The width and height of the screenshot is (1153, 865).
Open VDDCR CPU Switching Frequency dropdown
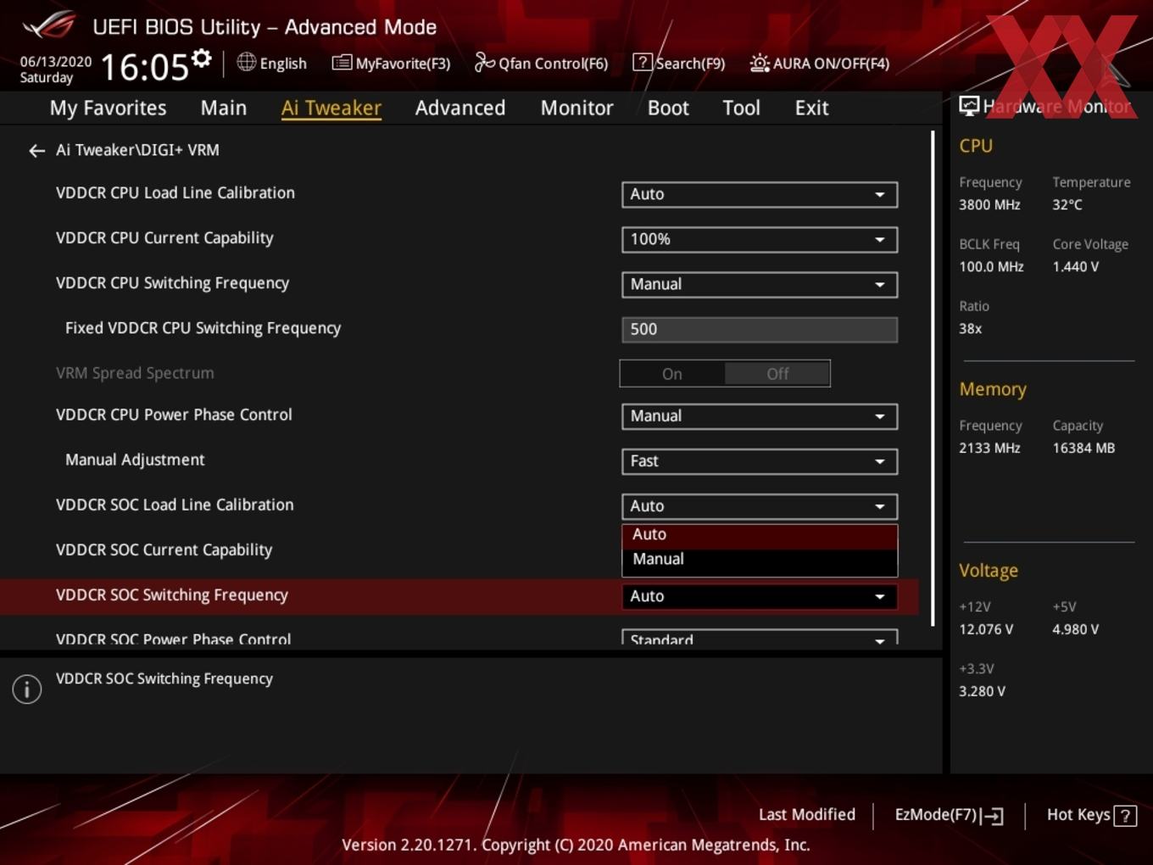760,284
